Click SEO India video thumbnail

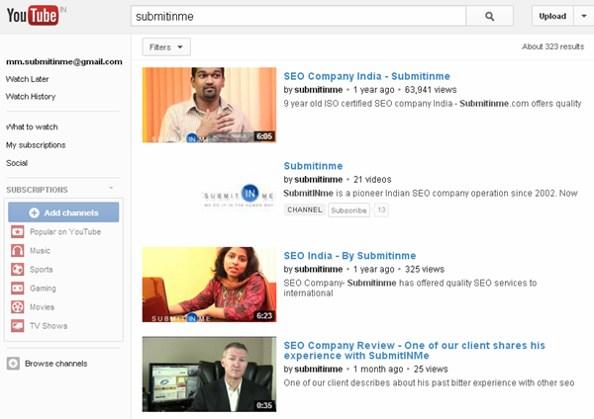209,285
